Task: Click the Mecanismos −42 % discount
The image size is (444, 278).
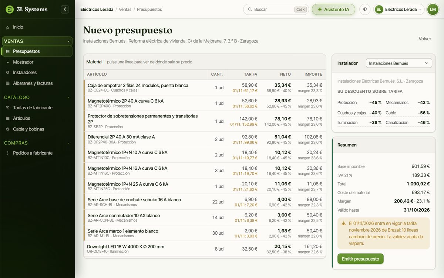Action: (408, 103)
